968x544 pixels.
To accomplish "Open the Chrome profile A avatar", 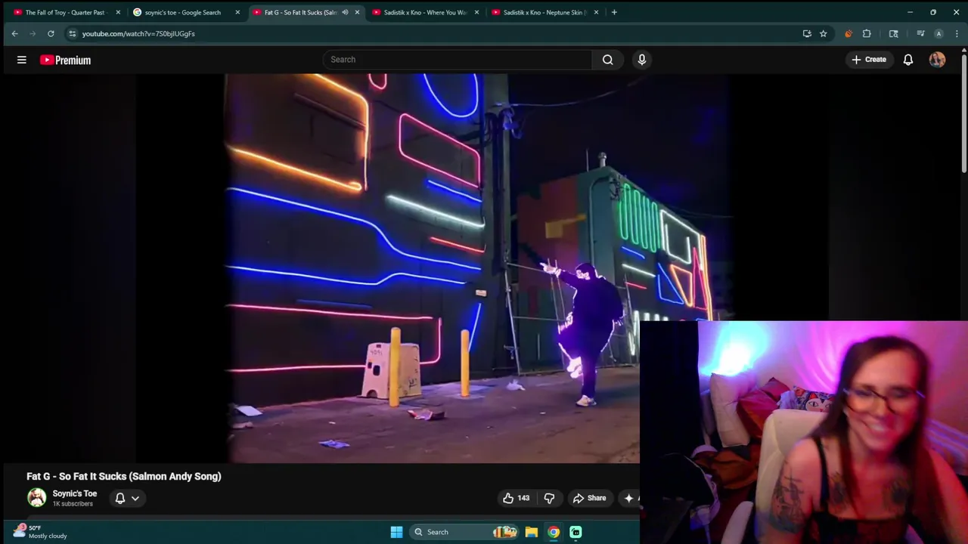I will (939, 33).
